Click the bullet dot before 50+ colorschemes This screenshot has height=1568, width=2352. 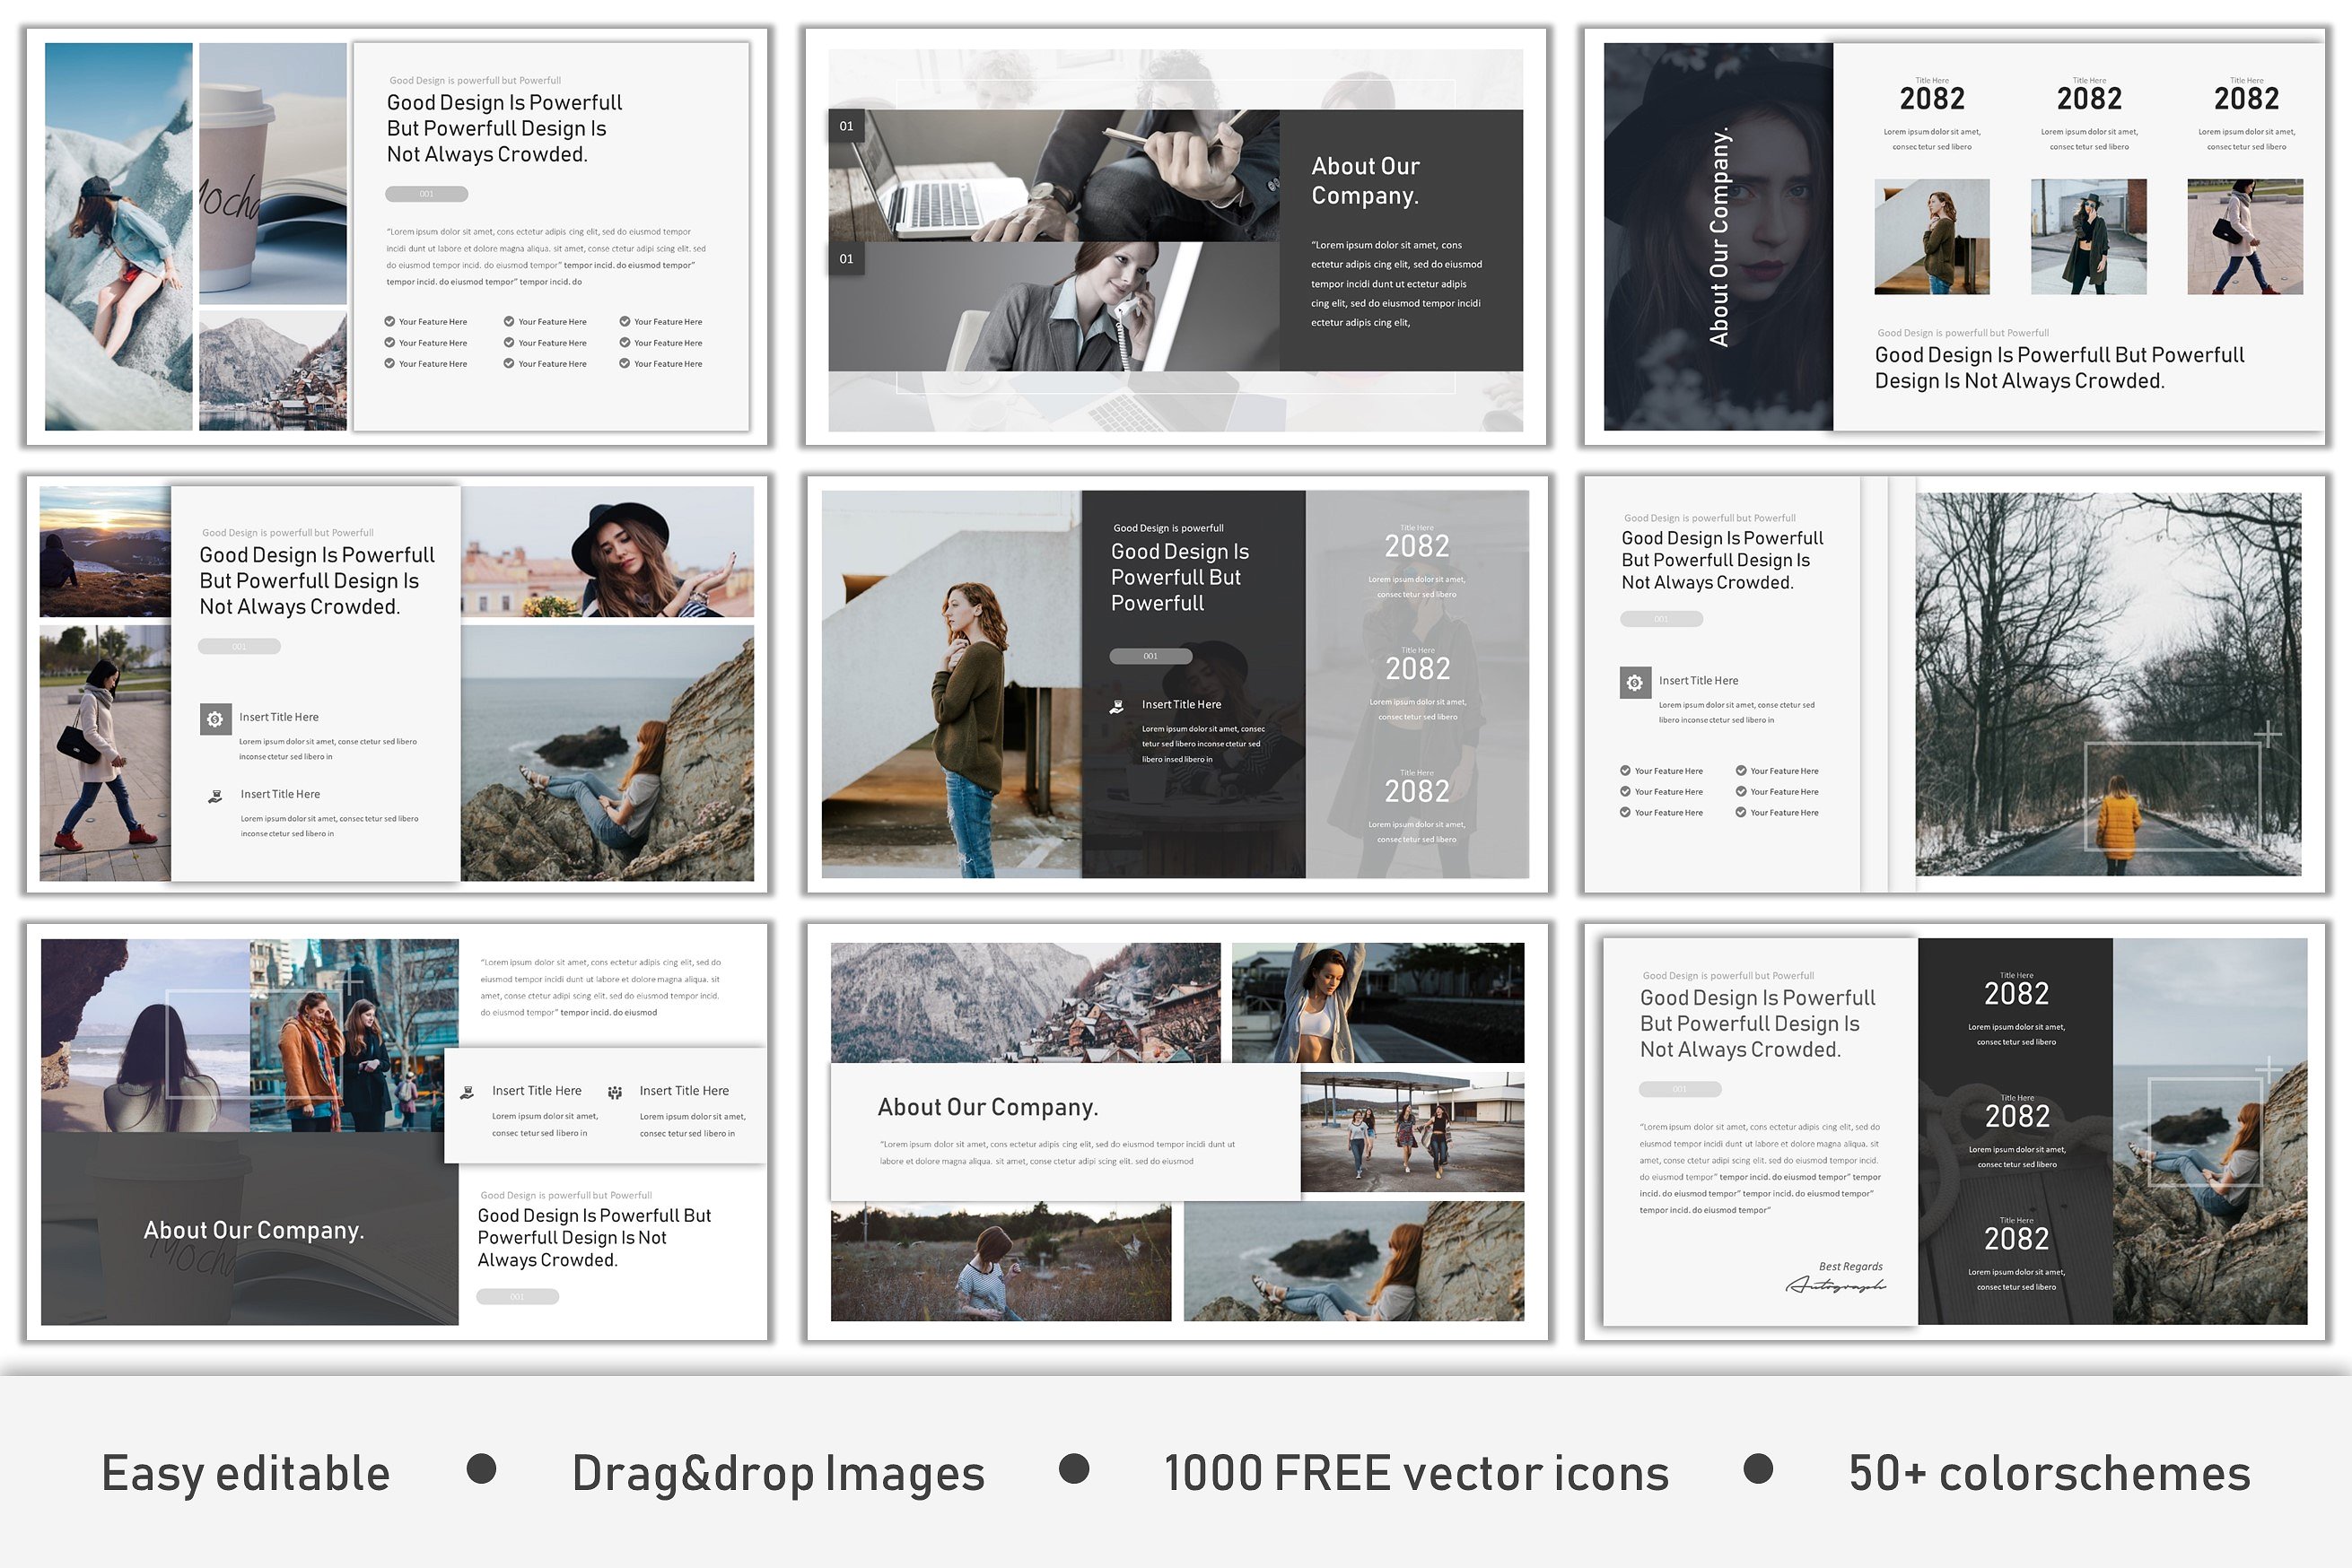(x=1758, y=1469)
